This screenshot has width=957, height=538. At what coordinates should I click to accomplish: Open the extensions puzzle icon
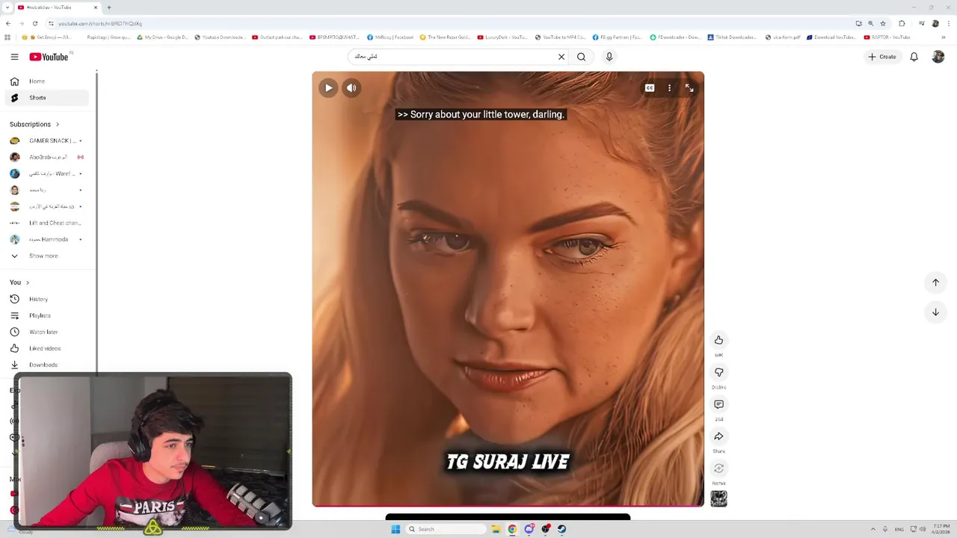pos(902,23)
